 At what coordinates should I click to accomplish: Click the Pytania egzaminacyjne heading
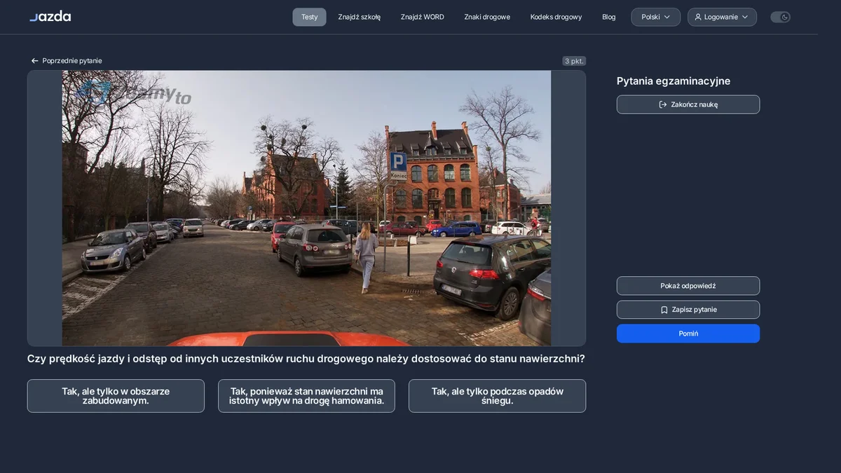click(674, 81)
